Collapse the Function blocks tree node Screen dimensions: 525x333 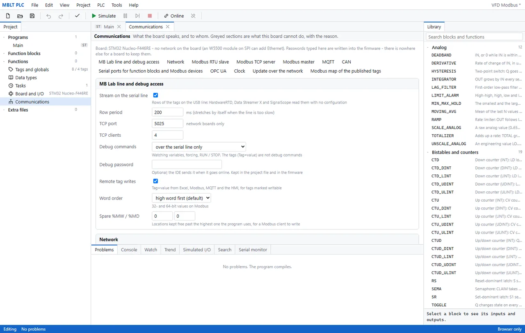4,53
